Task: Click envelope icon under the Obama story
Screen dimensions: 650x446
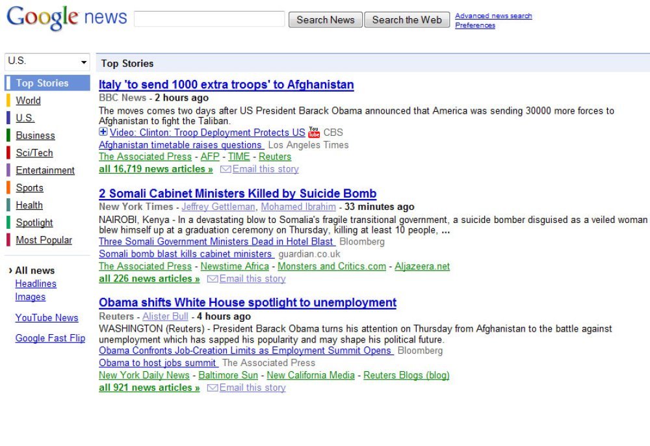Action: click(x=213, y=388)
